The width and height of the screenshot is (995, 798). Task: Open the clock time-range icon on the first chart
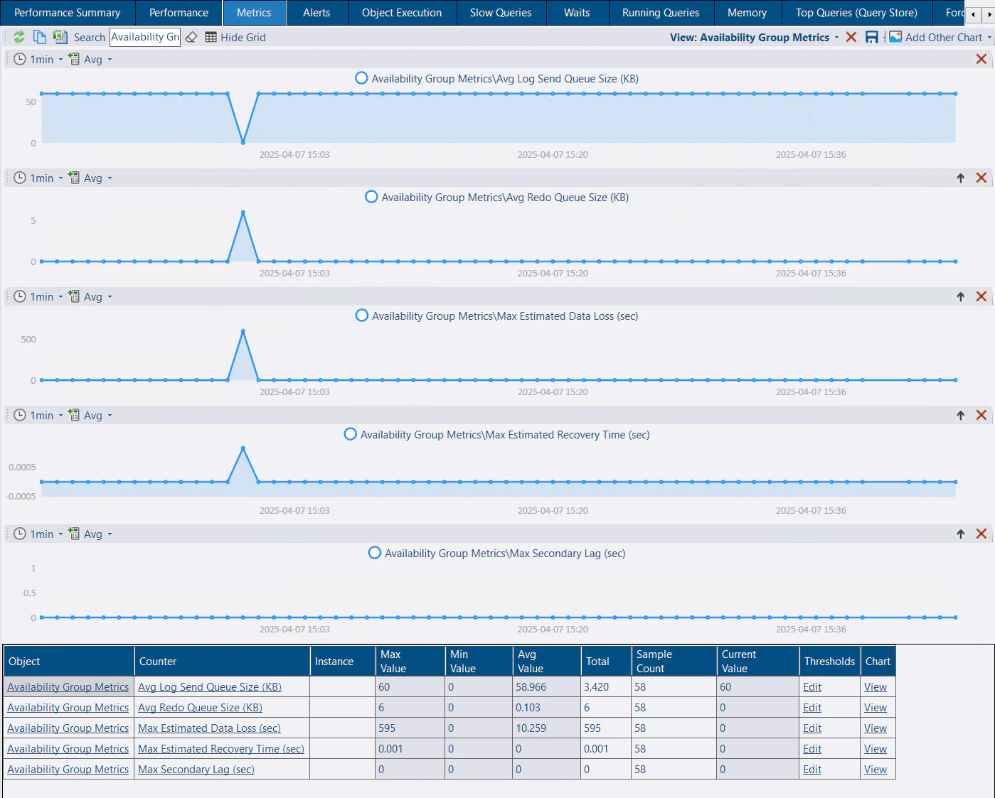[19, 59]
